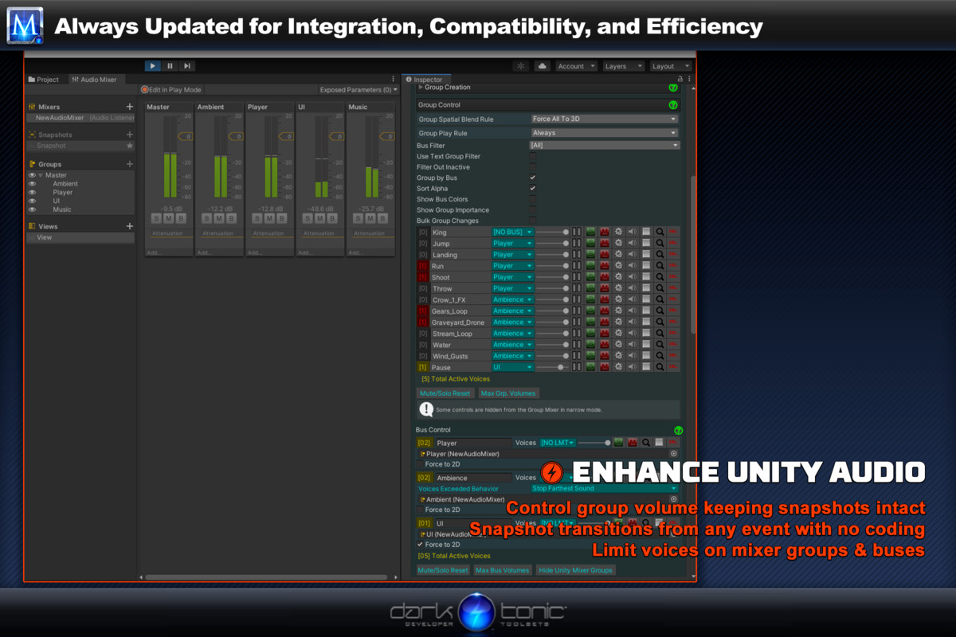This screenshot has width=956, height=637.
Task: Open the Layout menu
Action: (668, 66)
